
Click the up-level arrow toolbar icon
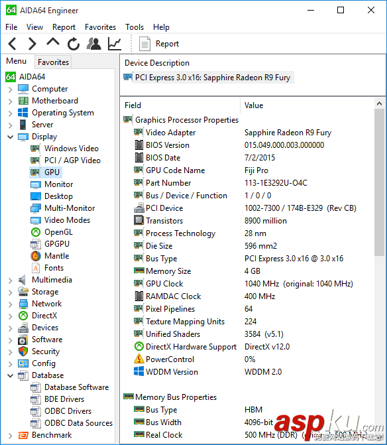click(53, 42)
